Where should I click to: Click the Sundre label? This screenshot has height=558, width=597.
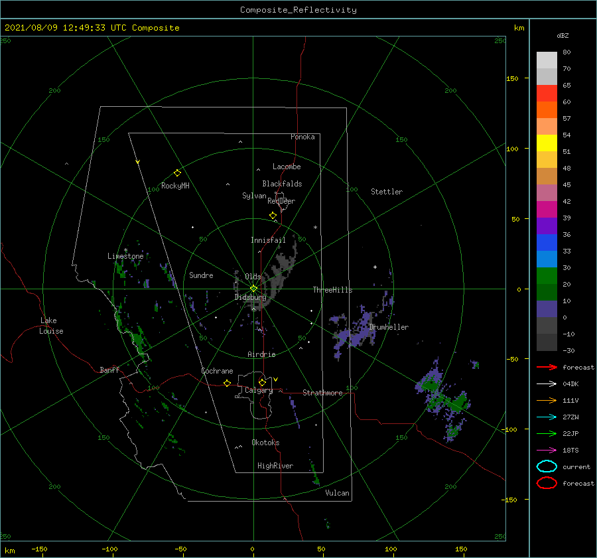(201, 275)
